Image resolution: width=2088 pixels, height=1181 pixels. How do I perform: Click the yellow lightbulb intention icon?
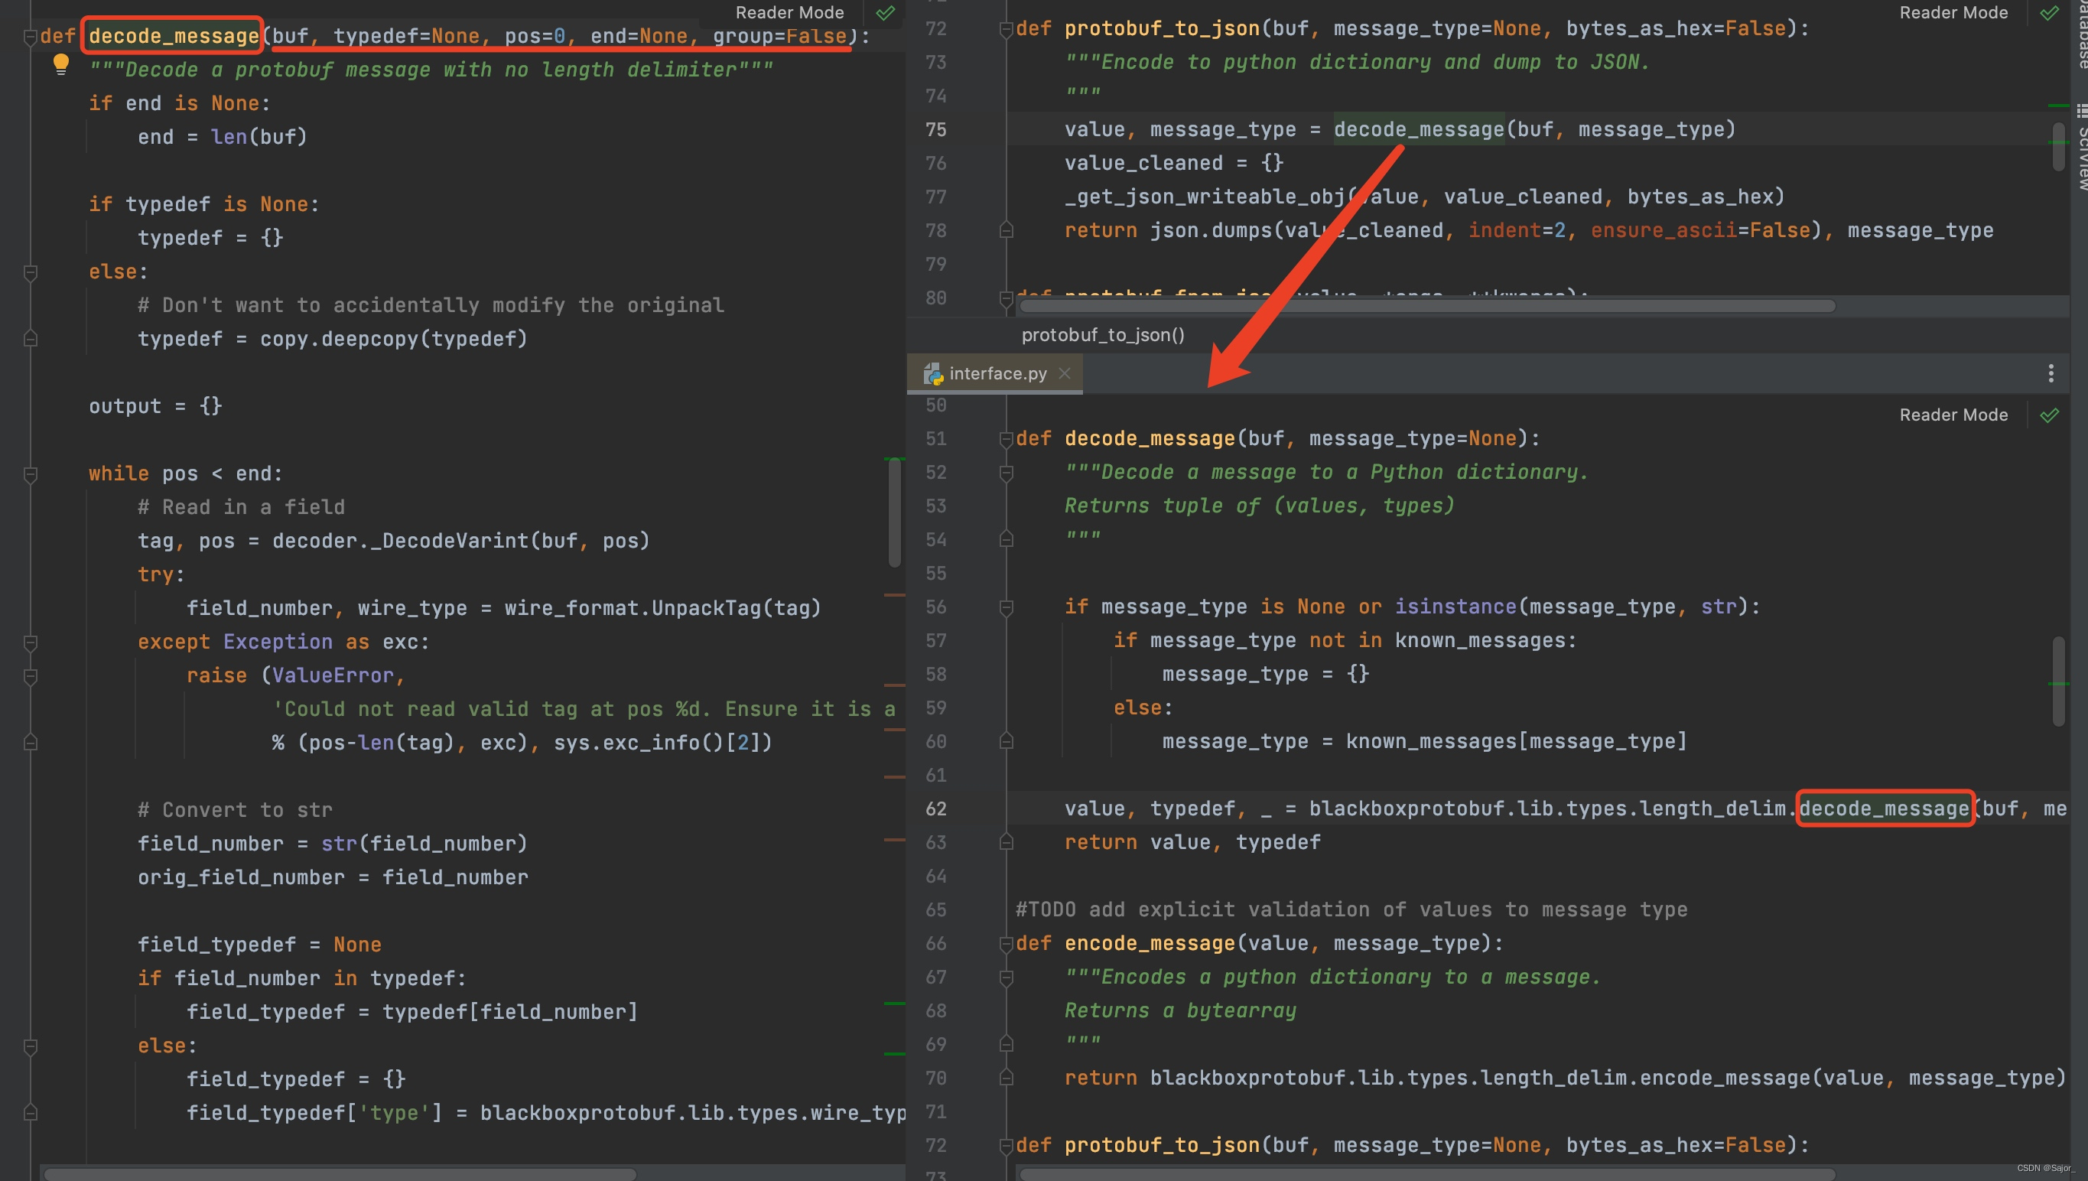[x=61, y=64]
